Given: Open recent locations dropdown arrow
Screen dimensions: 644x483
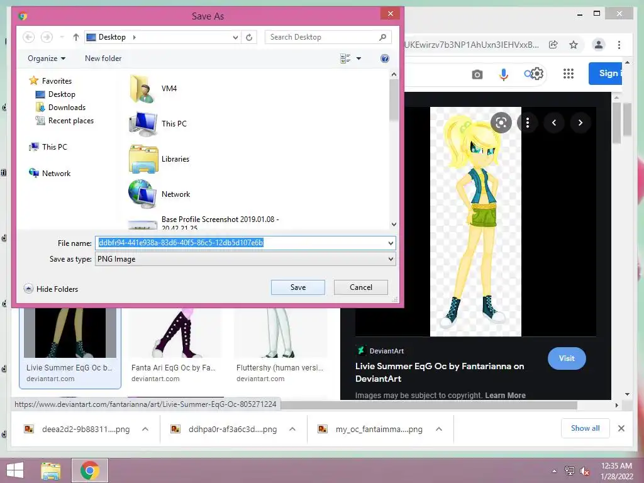Looking at the screenshot, I should click(x=62, y=37).
